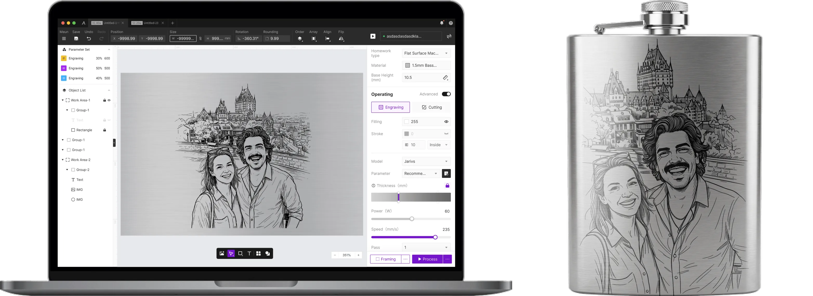Toggle Work Area-1 visibility eye

tap(109, 100)
